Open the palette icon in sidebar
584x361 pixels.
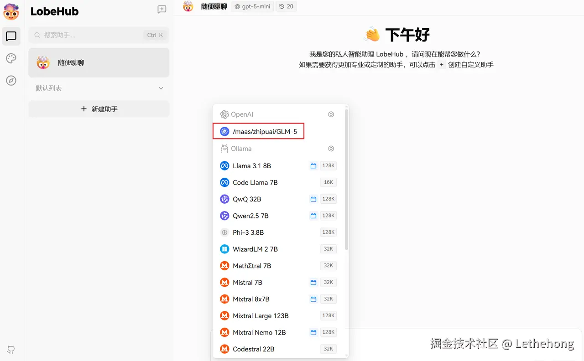11,58
